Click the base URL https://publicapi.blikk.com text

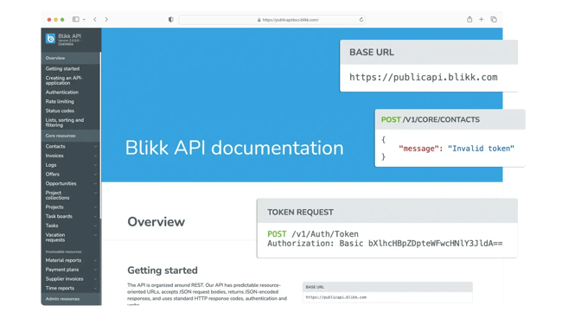[x=424, y=78]
